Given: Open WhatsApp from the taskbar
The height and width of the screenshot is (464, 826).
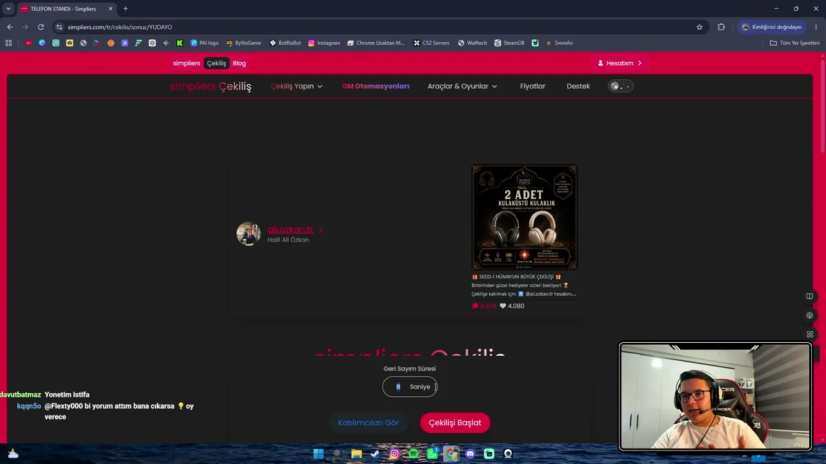Looking at the screenshot, I should pyautogui.click(x=432, y=454).
